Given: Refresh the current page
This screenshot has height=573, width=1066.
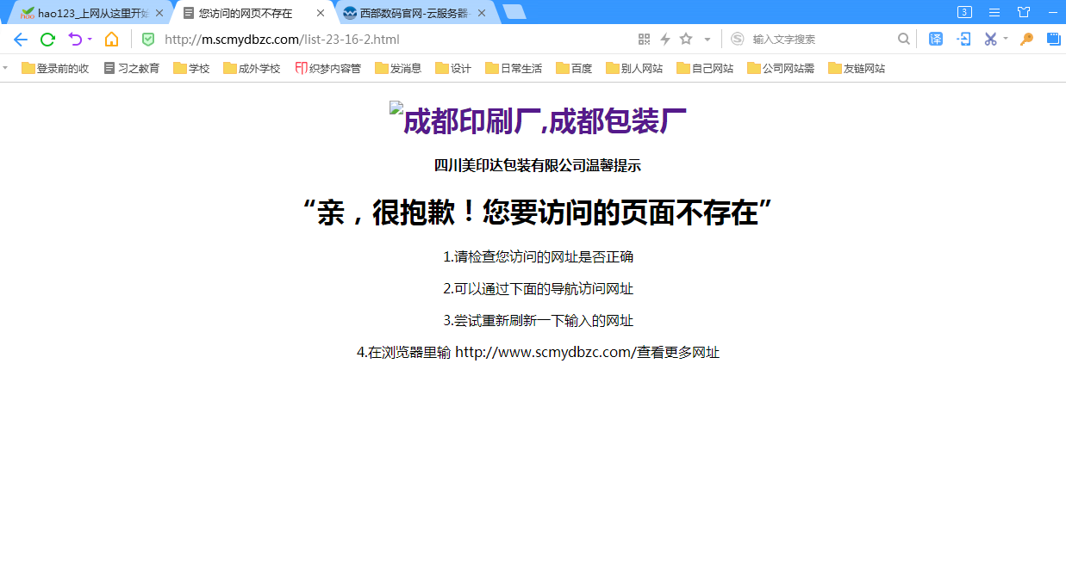Looking at the screenshot, I should click(x=47, y=39).
